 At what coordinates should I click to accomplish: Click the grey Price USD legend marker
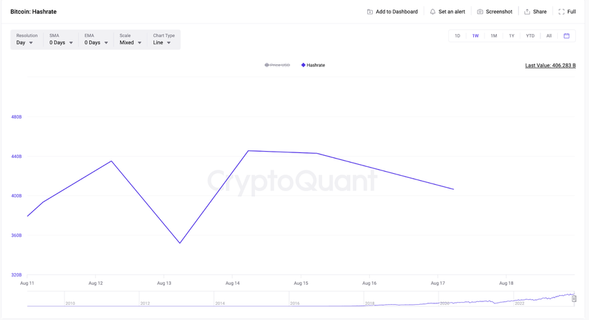(267, 65)
